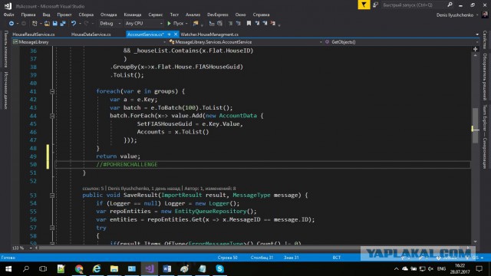
Task: Navigate backward with the blue arrow icon
Action: click(12, 24)
